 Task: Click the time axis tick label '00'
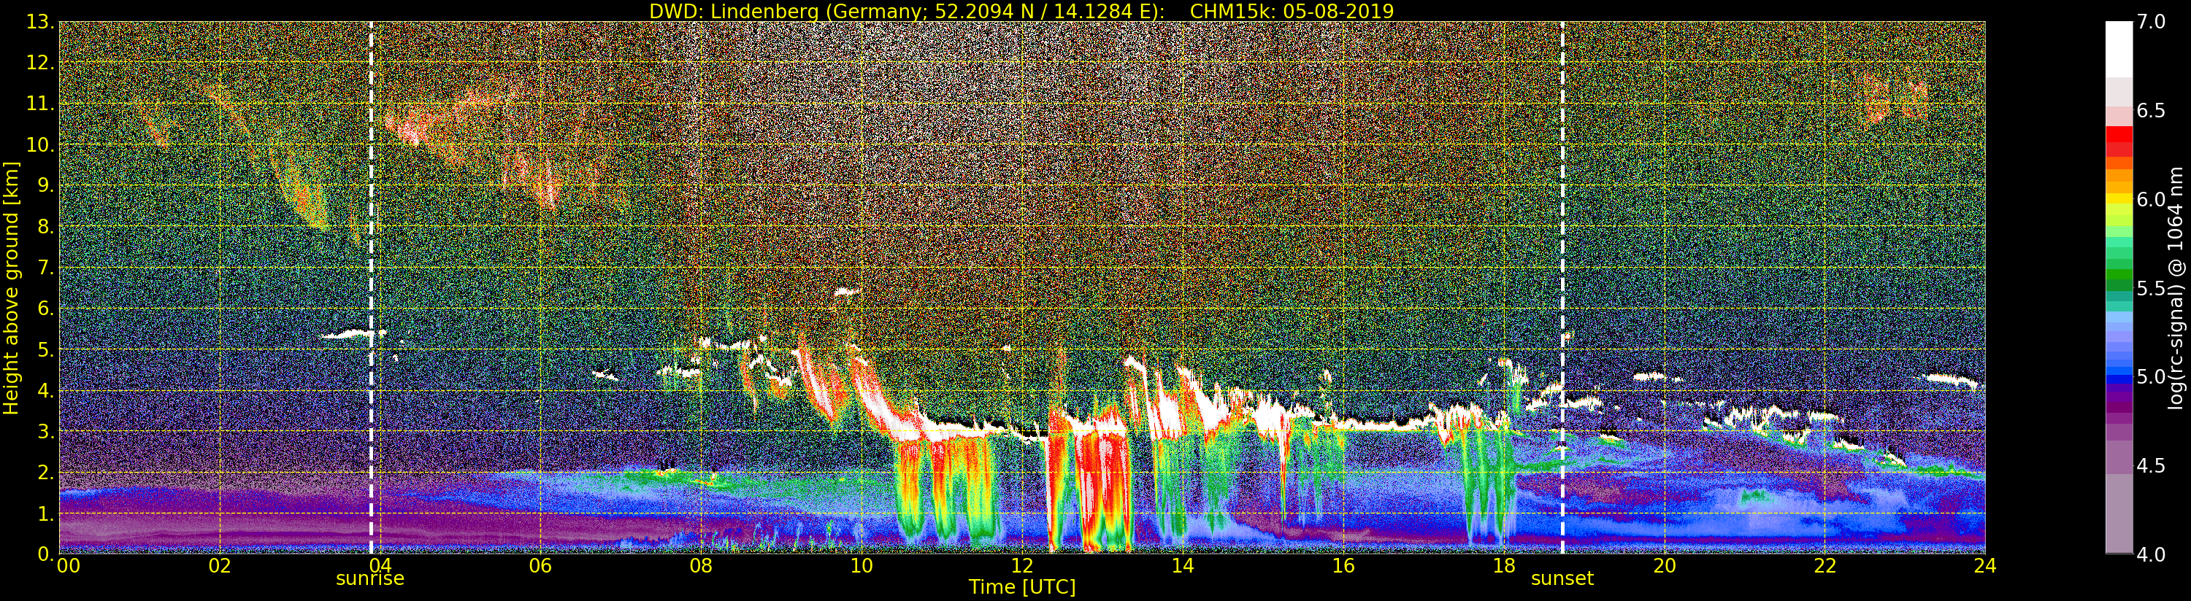68,565
